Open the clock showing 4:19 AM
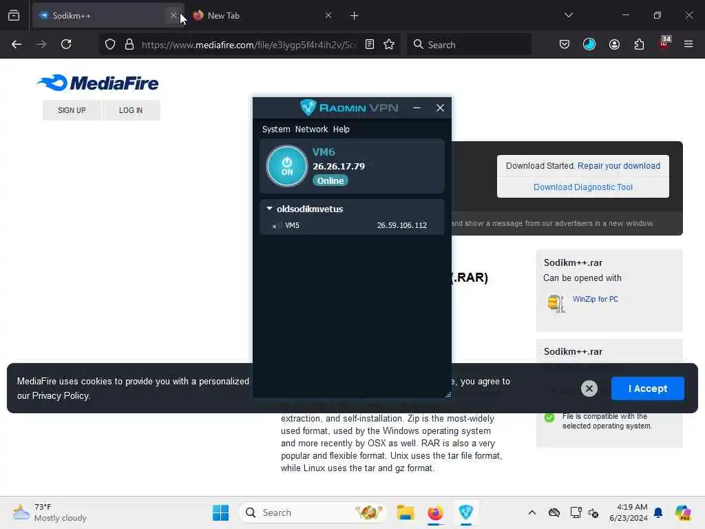 click(x=629, y=512)
